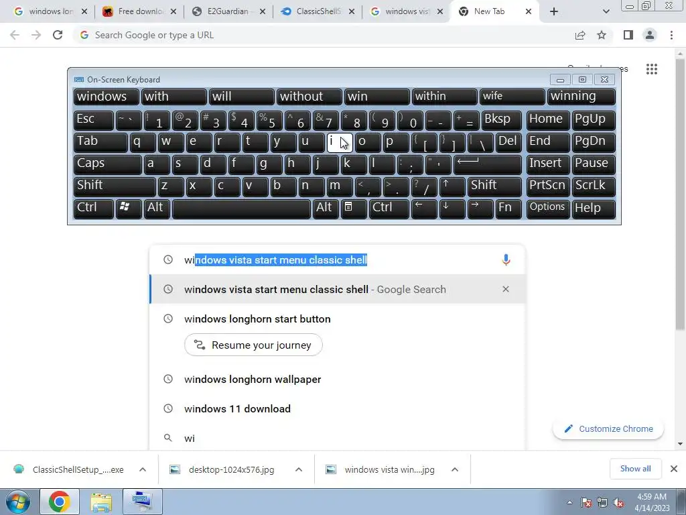Bookmark this tab with the star icon

[x=602, y=35]
